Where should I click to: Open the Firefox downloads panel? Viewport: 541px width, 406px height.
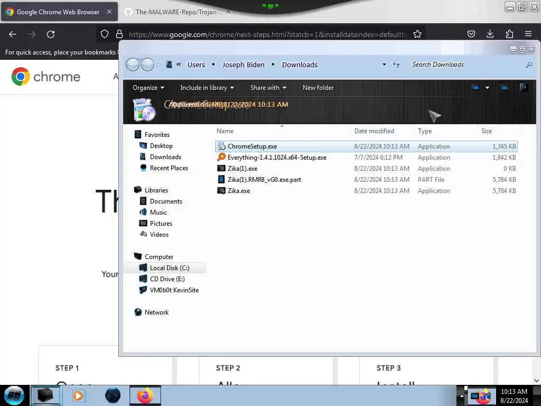[x=490, y=34]
